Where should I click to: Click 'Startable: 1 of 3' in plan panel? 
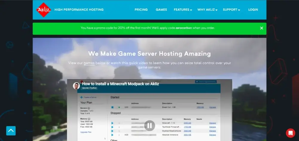coord(87,111)
